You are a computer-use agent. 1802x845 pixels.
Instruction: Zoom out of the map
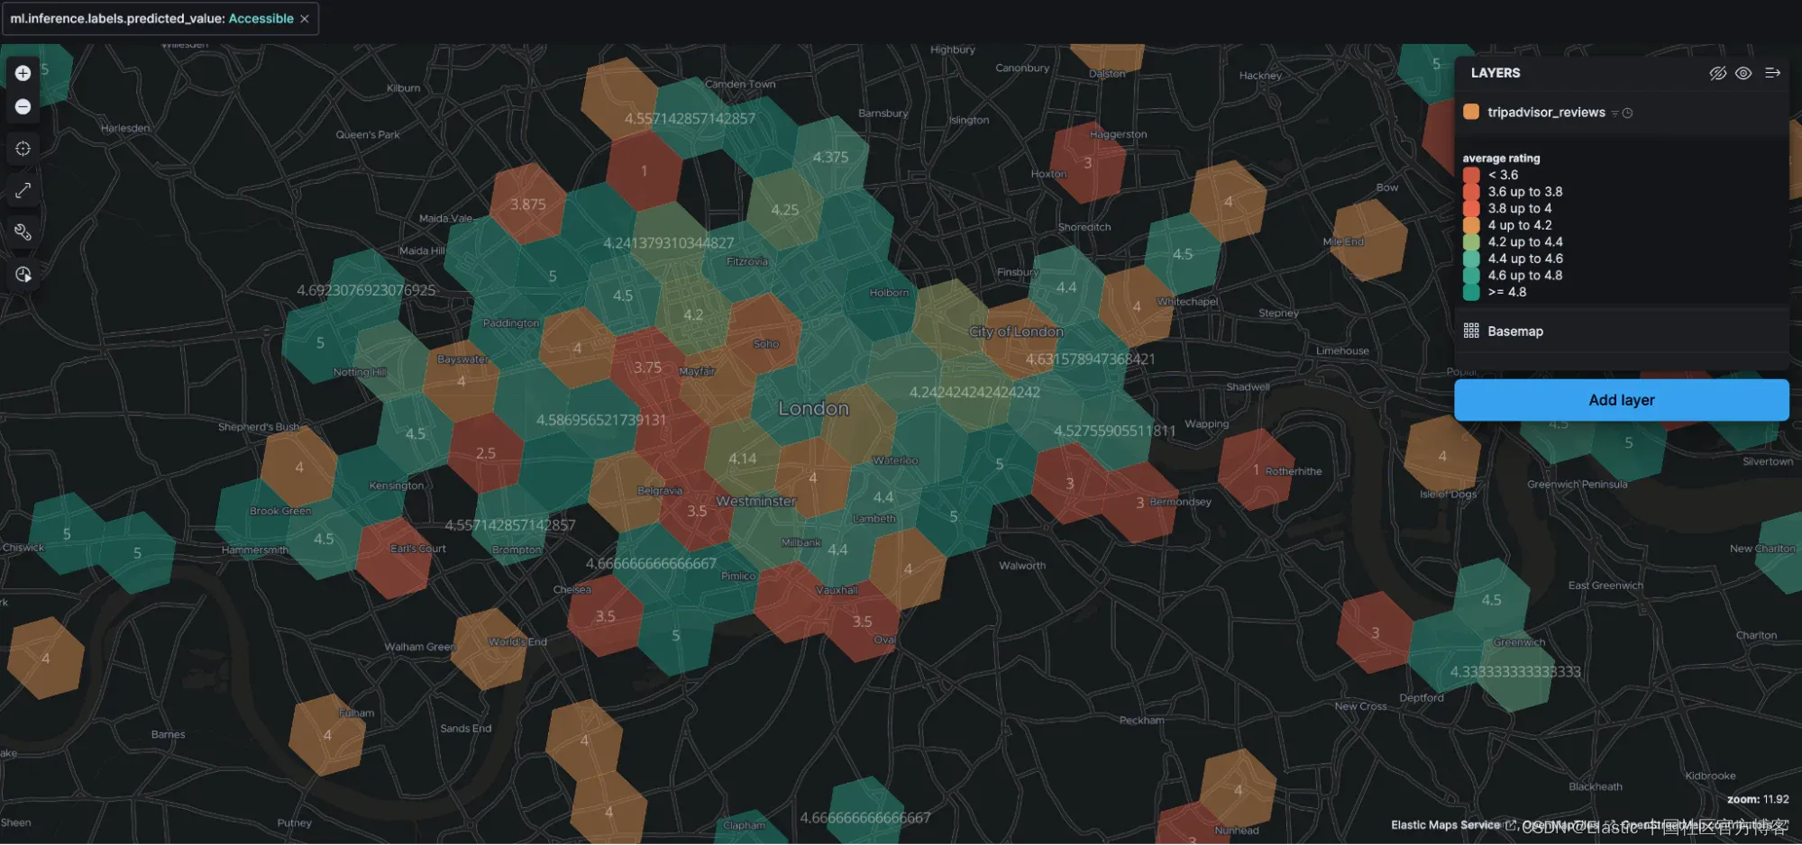[x=23, y=107]
